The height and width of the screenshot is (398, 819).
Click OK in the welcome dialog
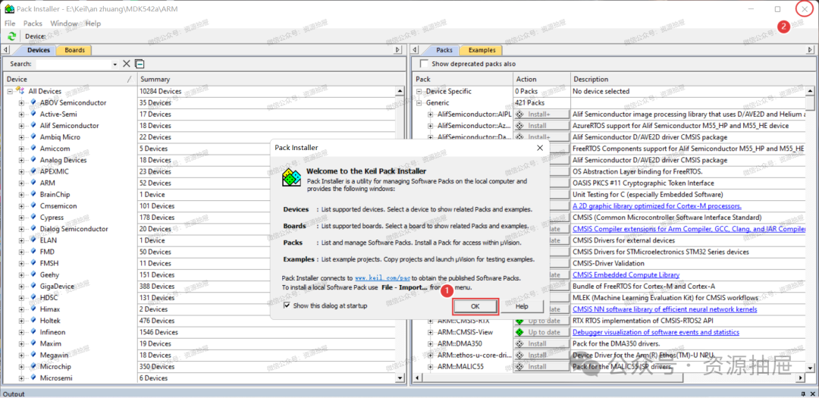[x=475, y=306]
